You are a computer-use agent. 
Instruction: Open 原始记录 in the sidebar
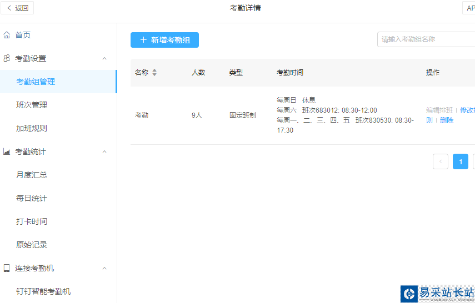click(32, 245)
